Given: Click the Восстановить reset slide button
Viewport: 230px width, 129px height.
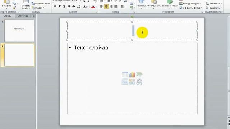Looking at the screenshot, I should pyautogui.click(x=41, y=3).
